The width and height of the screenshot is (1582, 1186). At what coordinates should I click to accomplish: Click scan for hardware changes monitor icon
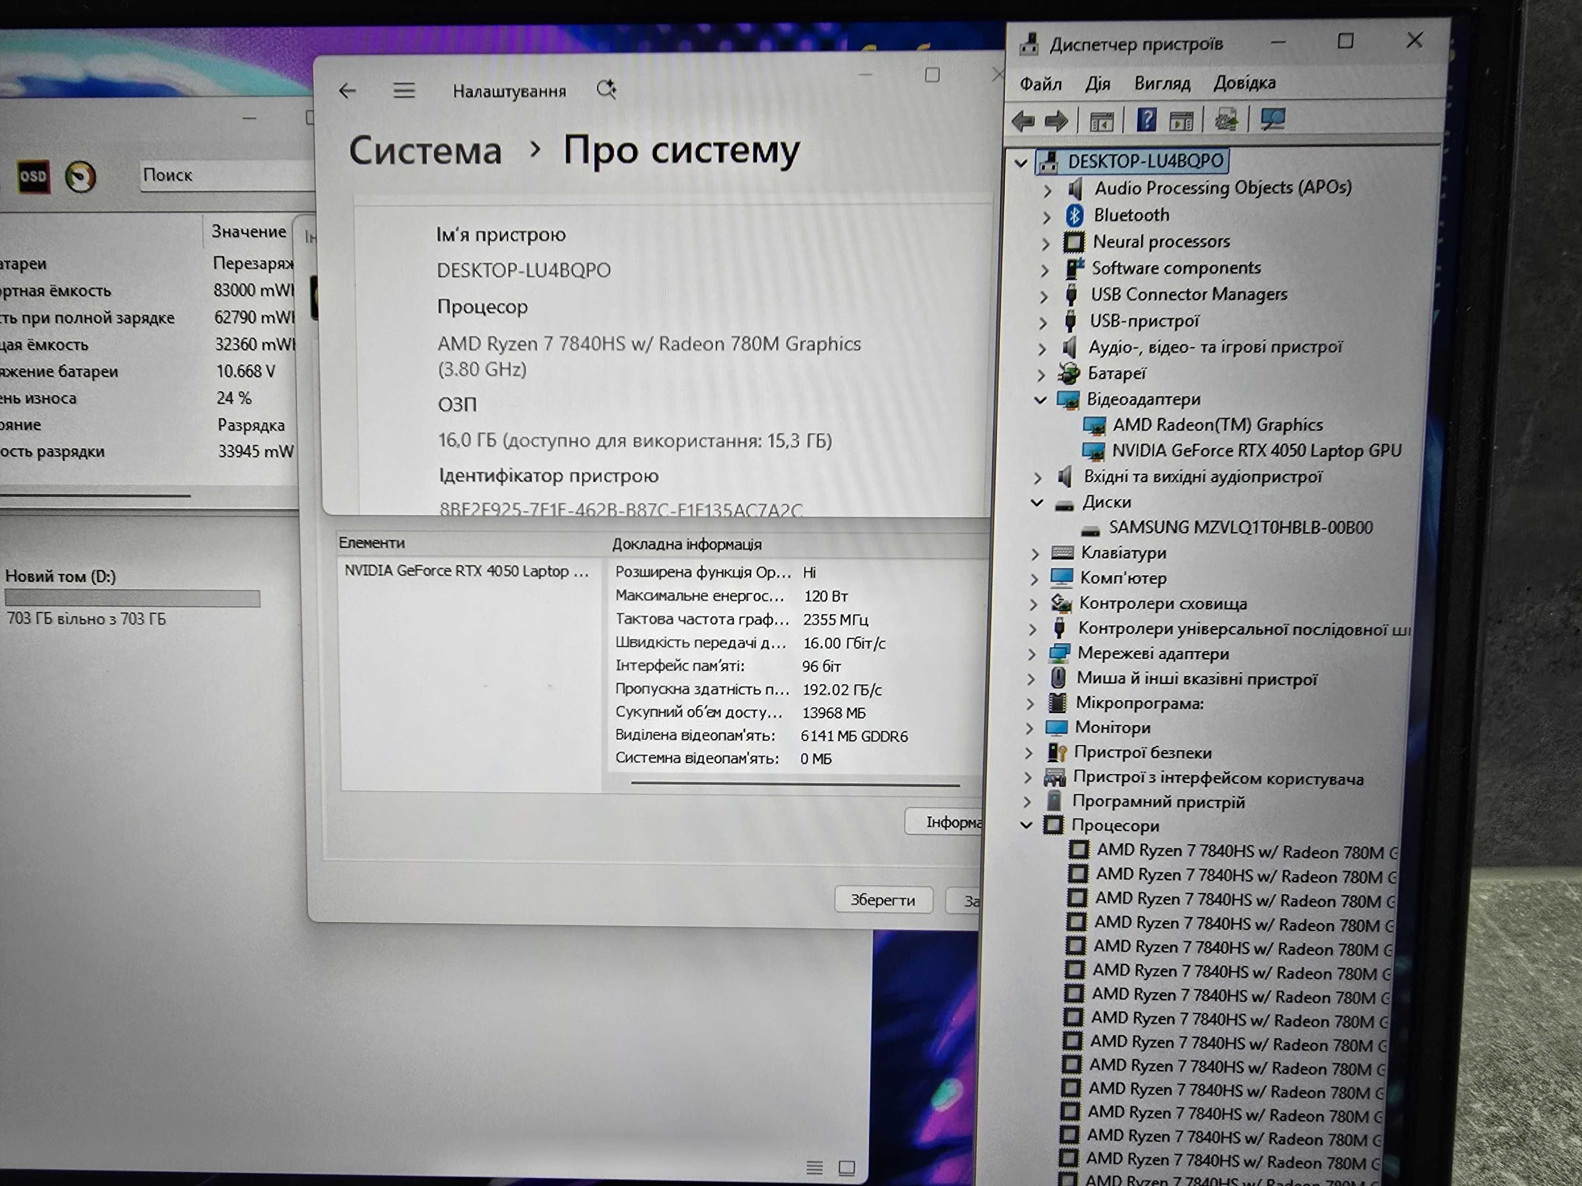pyautogui.click(x=1272, y=119)
